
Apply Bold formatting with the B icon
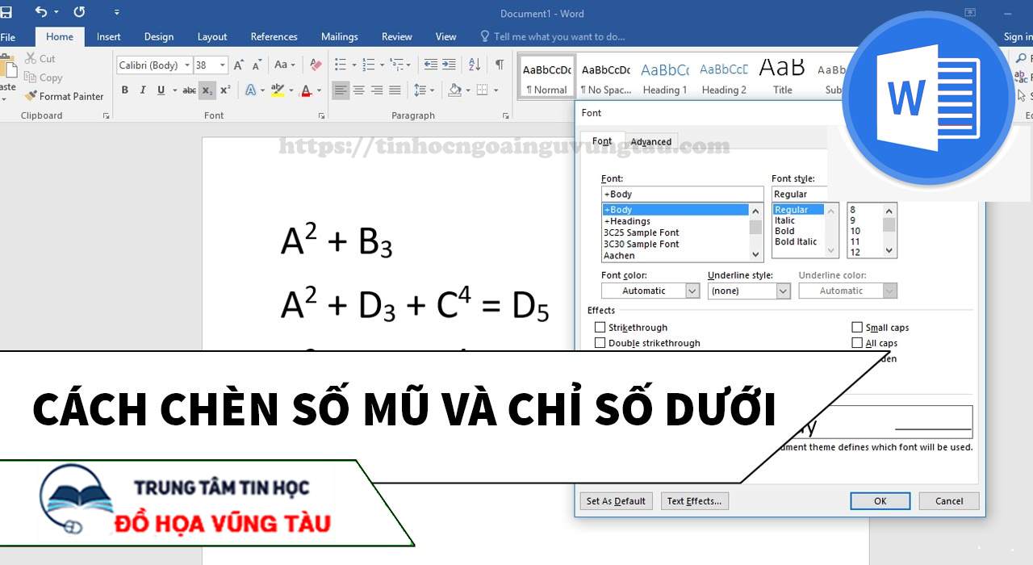pos(125,90)
